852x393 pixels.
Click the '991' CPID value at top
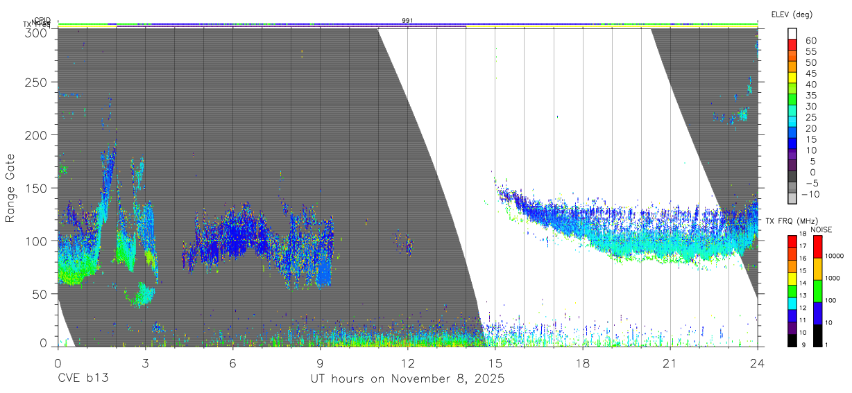(x=407, y=21)
